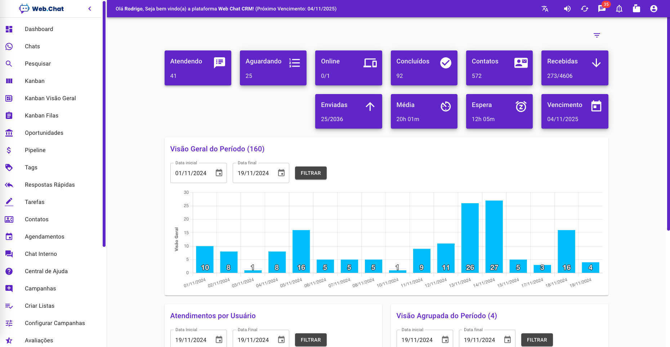Click the Online card
This screenshot has width=670, height=347.
coord(349,68)
